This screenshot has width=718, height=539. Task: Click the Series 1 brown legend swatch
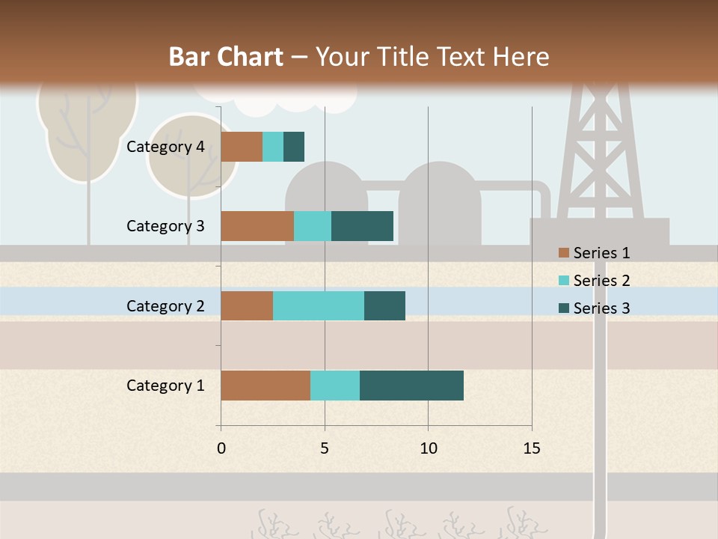[563, 253]
